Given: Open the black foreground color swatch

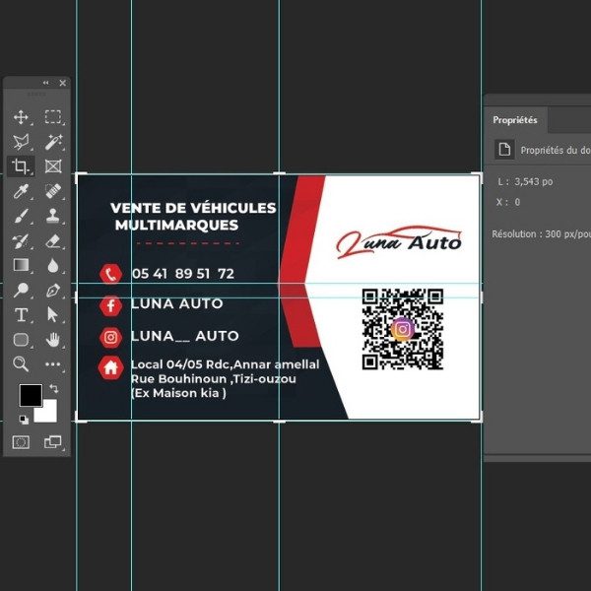Looking at the screenshot, I should coord(30,396).
